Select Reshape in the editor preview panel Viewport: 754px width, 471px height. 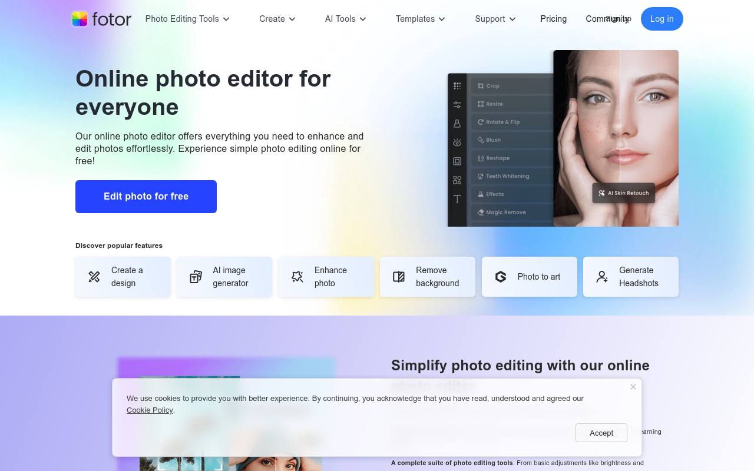coord(512,158)
